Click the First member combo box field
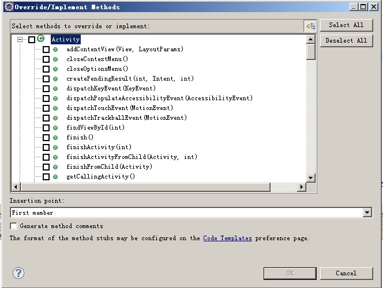 pos(191,213)
